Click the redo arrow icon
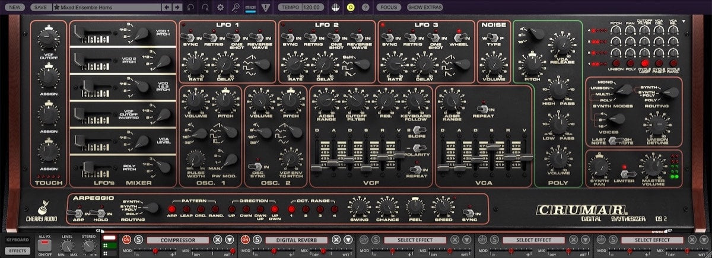The height and width of the screenshot is (258, 712). 205,7
